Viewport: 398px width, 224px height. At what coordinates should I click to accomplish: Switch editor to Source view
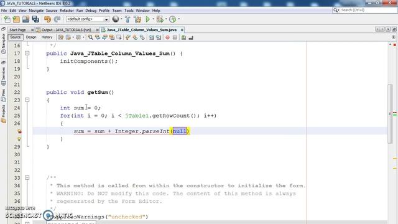(16, 37)
